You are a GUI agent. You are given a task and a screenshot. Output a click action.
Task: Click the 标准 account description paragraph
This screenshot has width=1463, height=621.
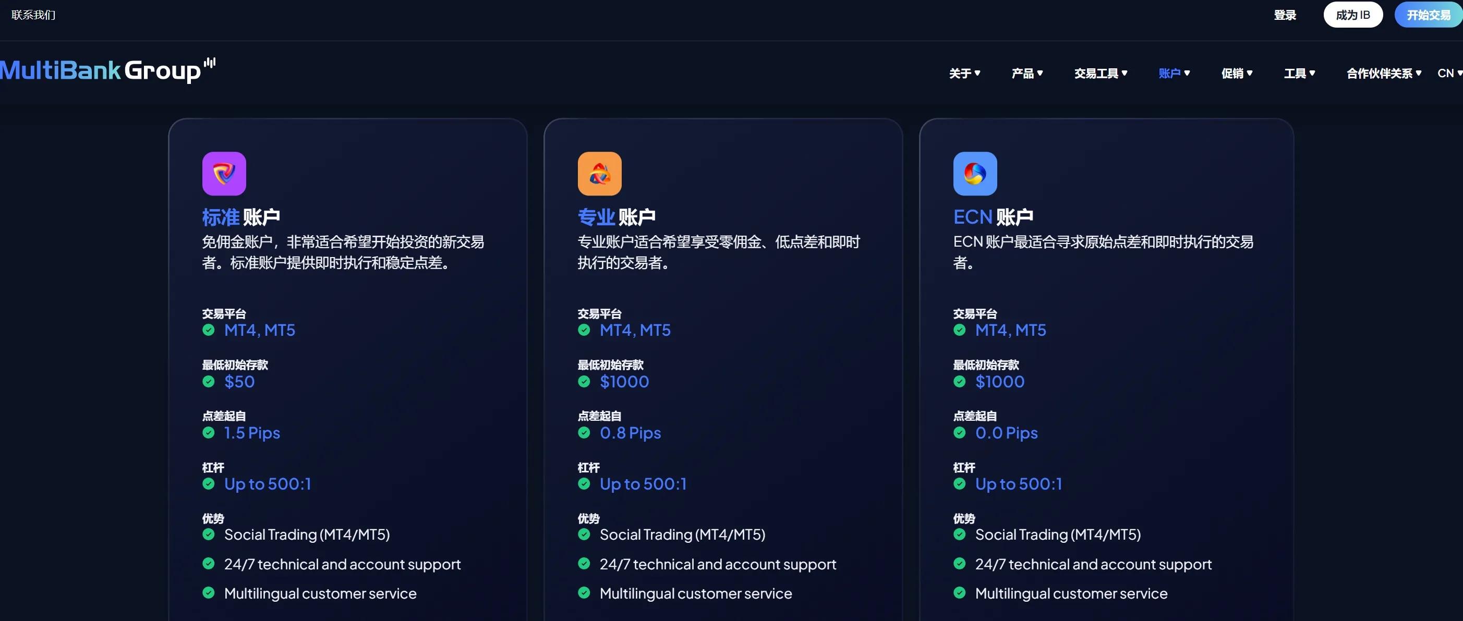[343, 252]
